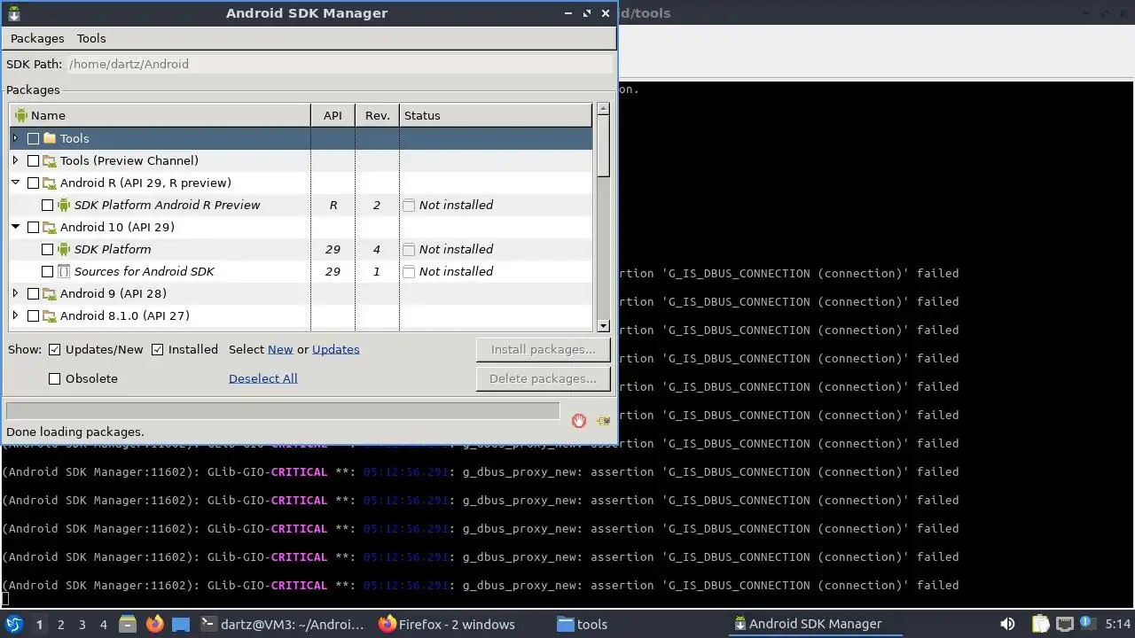
Task: Click the folder icon of Android 8.1.0 (API 27)
Action: click(x=50, y=315)
